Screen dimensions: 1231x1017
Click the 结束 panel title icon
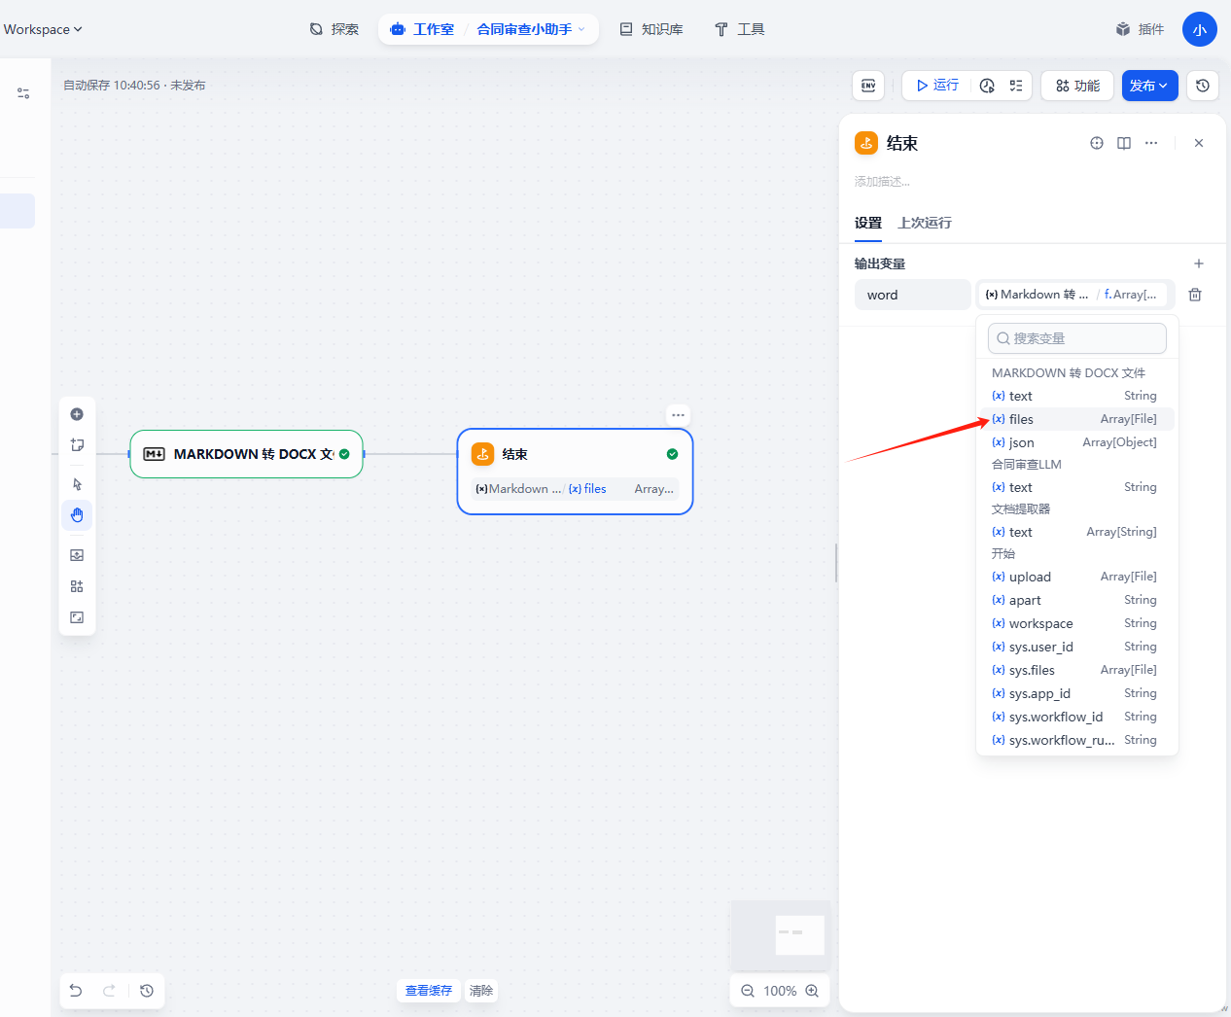(866, 143)
